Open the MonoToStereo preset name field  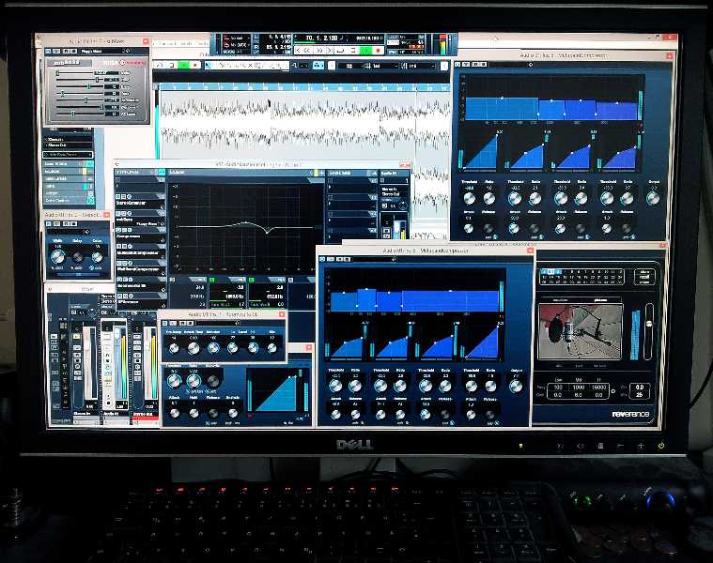[x=103, y=52]
